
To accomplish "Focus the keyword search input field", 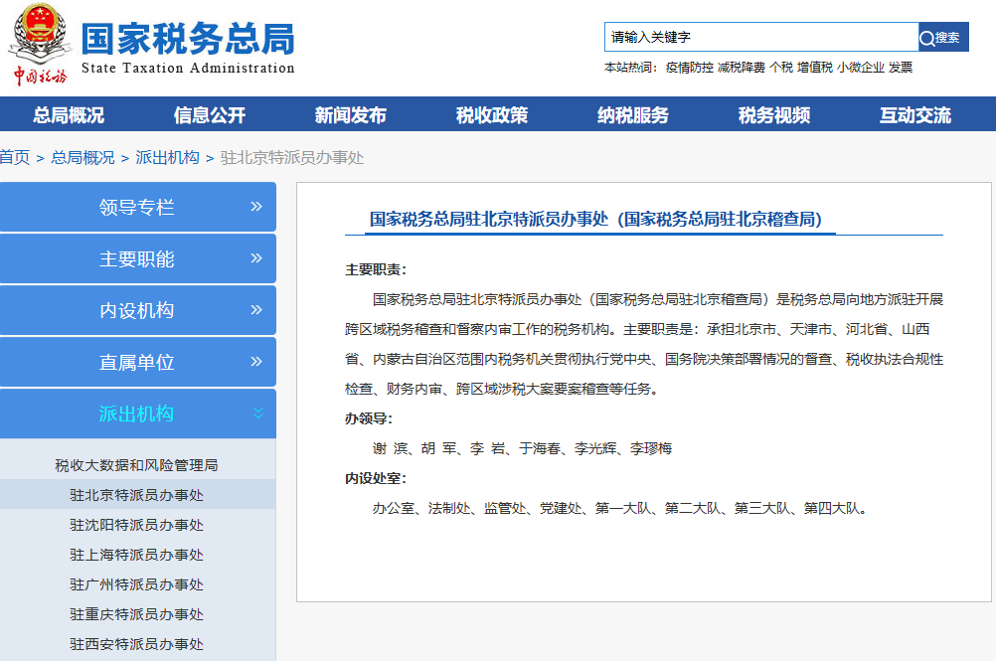I will (x=761, y=38).
